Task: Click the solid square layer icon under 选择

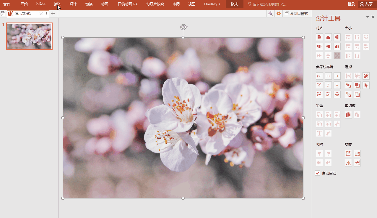Action: coord(357,85)
